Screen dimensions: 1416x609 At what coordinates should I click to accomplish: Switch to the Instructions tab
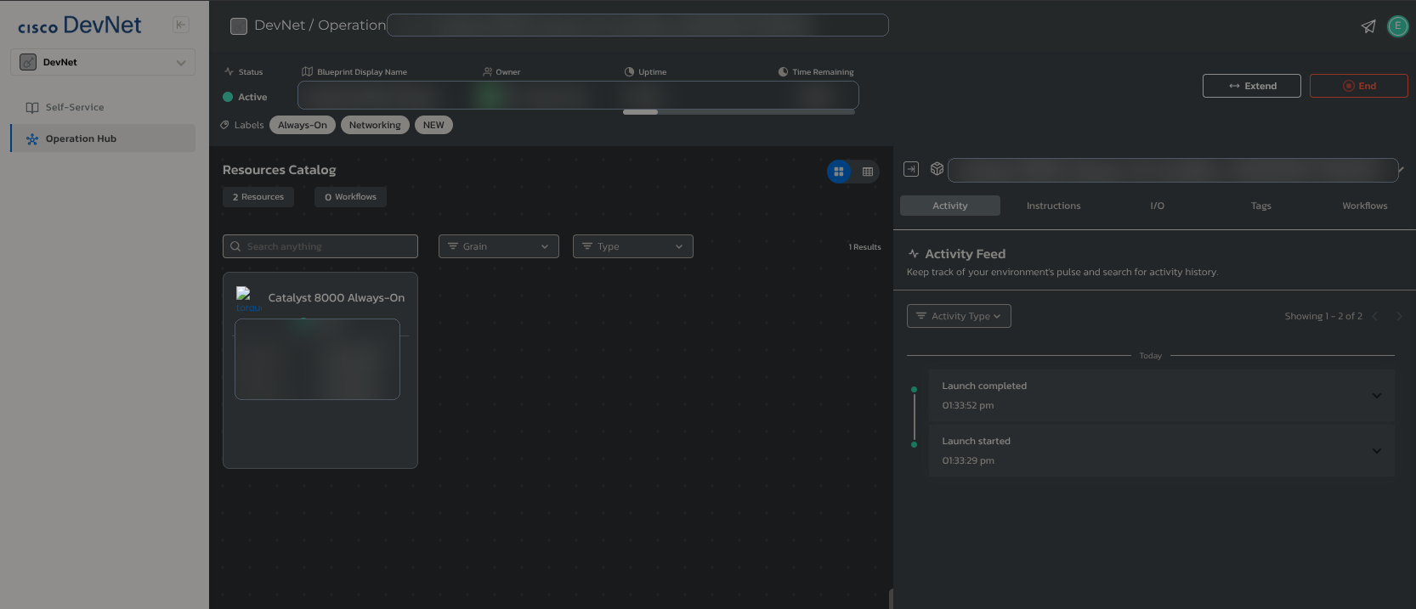pyautogui.click(x=1054, y=206)
